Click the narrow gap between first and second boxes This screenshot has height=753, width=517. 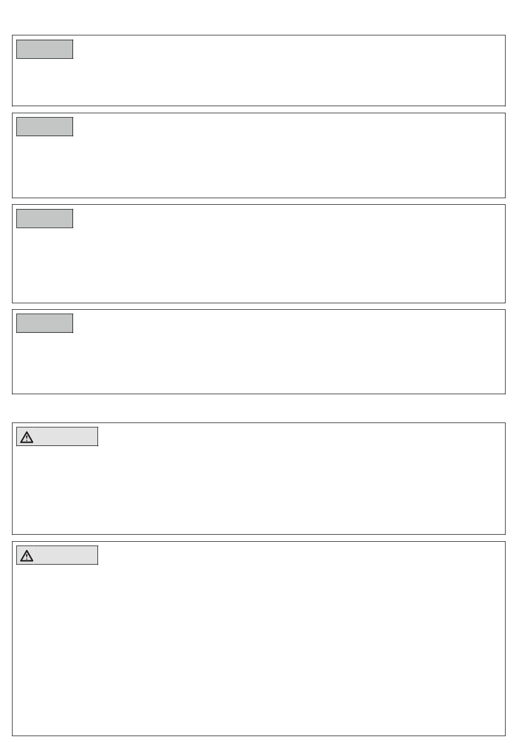[258, 109]
